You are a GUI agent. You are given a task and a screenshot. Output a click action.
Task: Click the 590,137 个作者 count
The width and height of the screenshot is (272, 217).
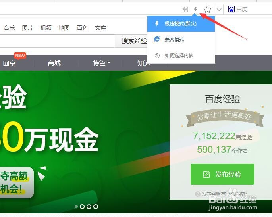click(x=222, y=150)
